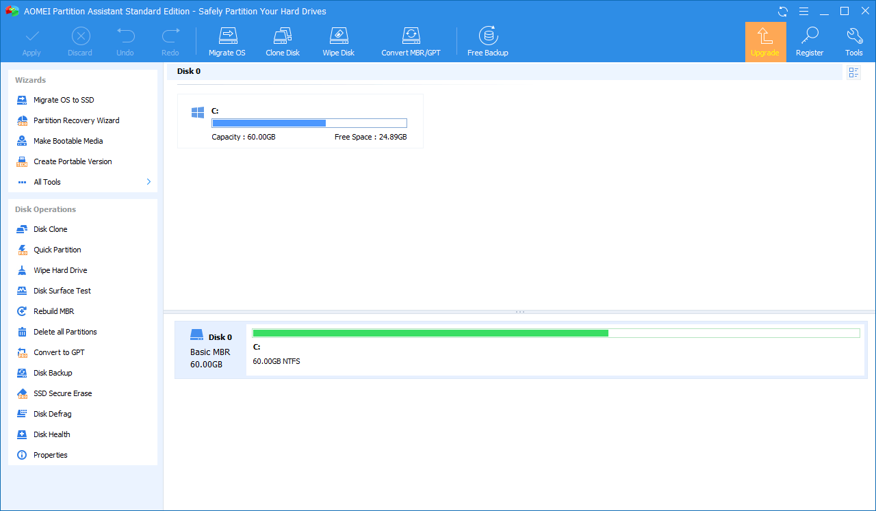Open Partition Recovery Wizard
The image size is (876, 511).
coord(77,120)
